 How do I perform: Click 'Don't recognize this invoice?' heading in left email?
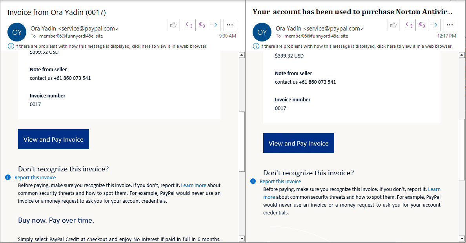click(64, 169)
